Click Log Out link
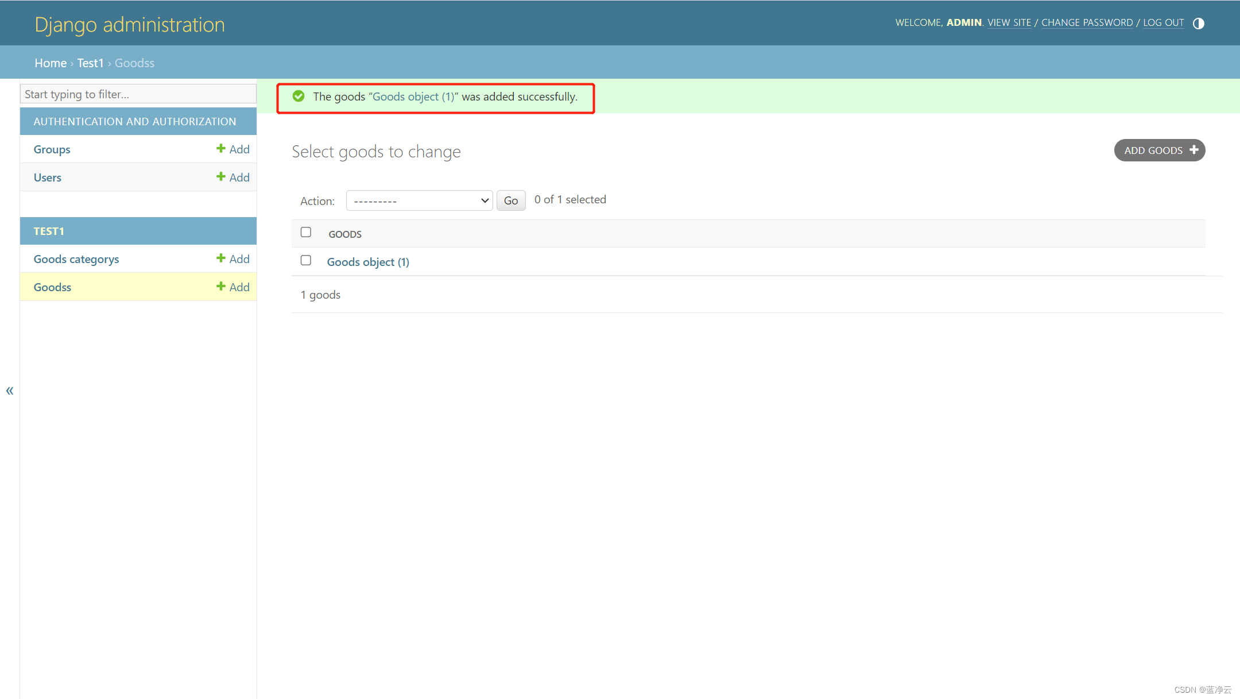This screenshot has width=1240, height=699. [1163, 23]
